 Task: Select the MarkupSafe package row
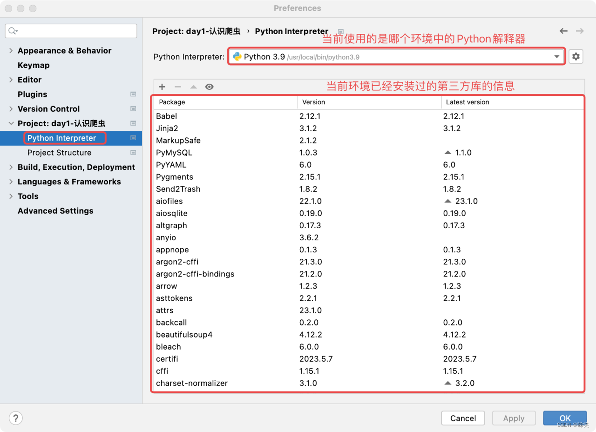pyautogui.click(x=369, y=140)
